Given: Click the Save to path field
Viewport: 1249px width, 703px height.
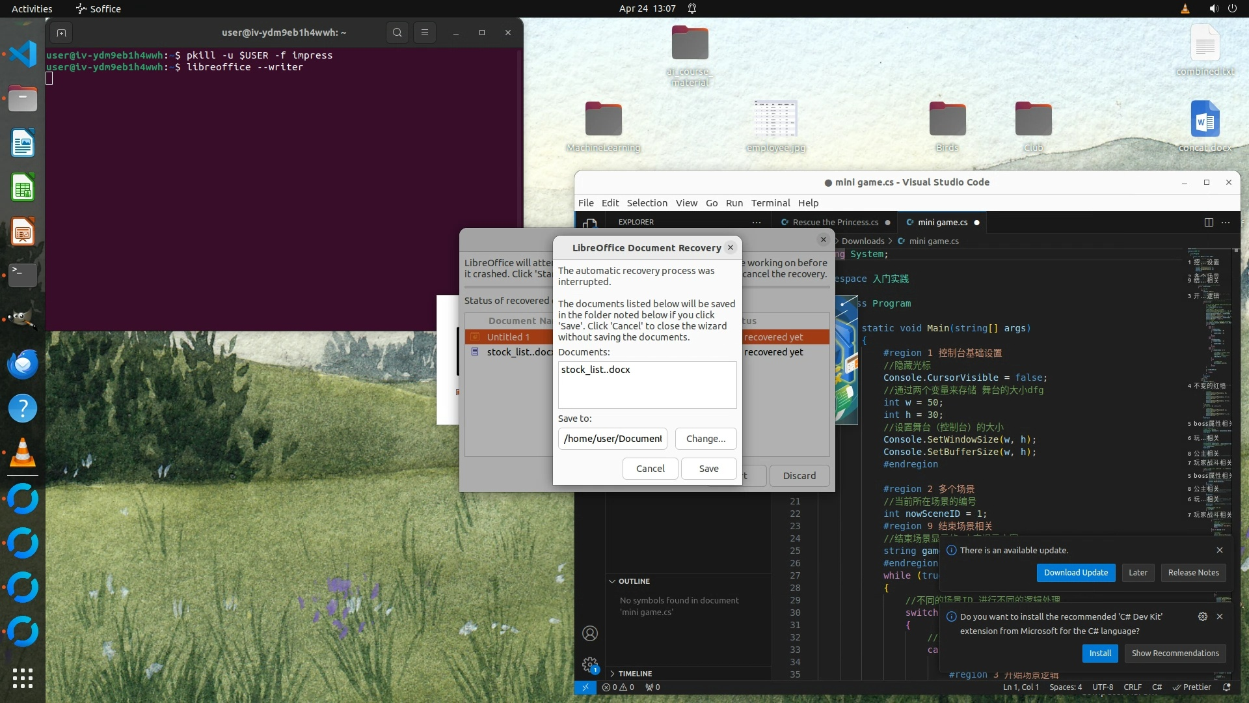Looking at the screenshot, I should 612,439.
